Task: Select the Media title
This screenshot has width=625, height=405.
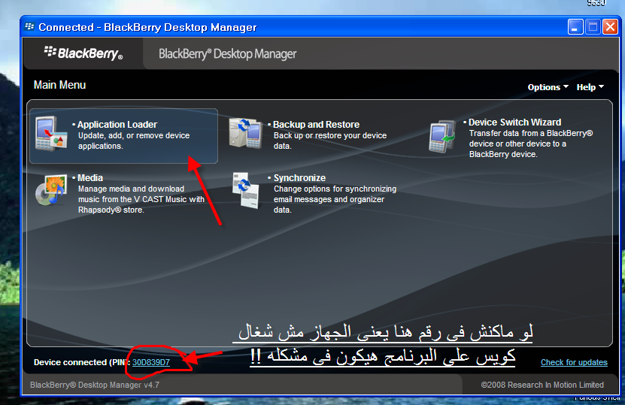Action: coord(90,178)
